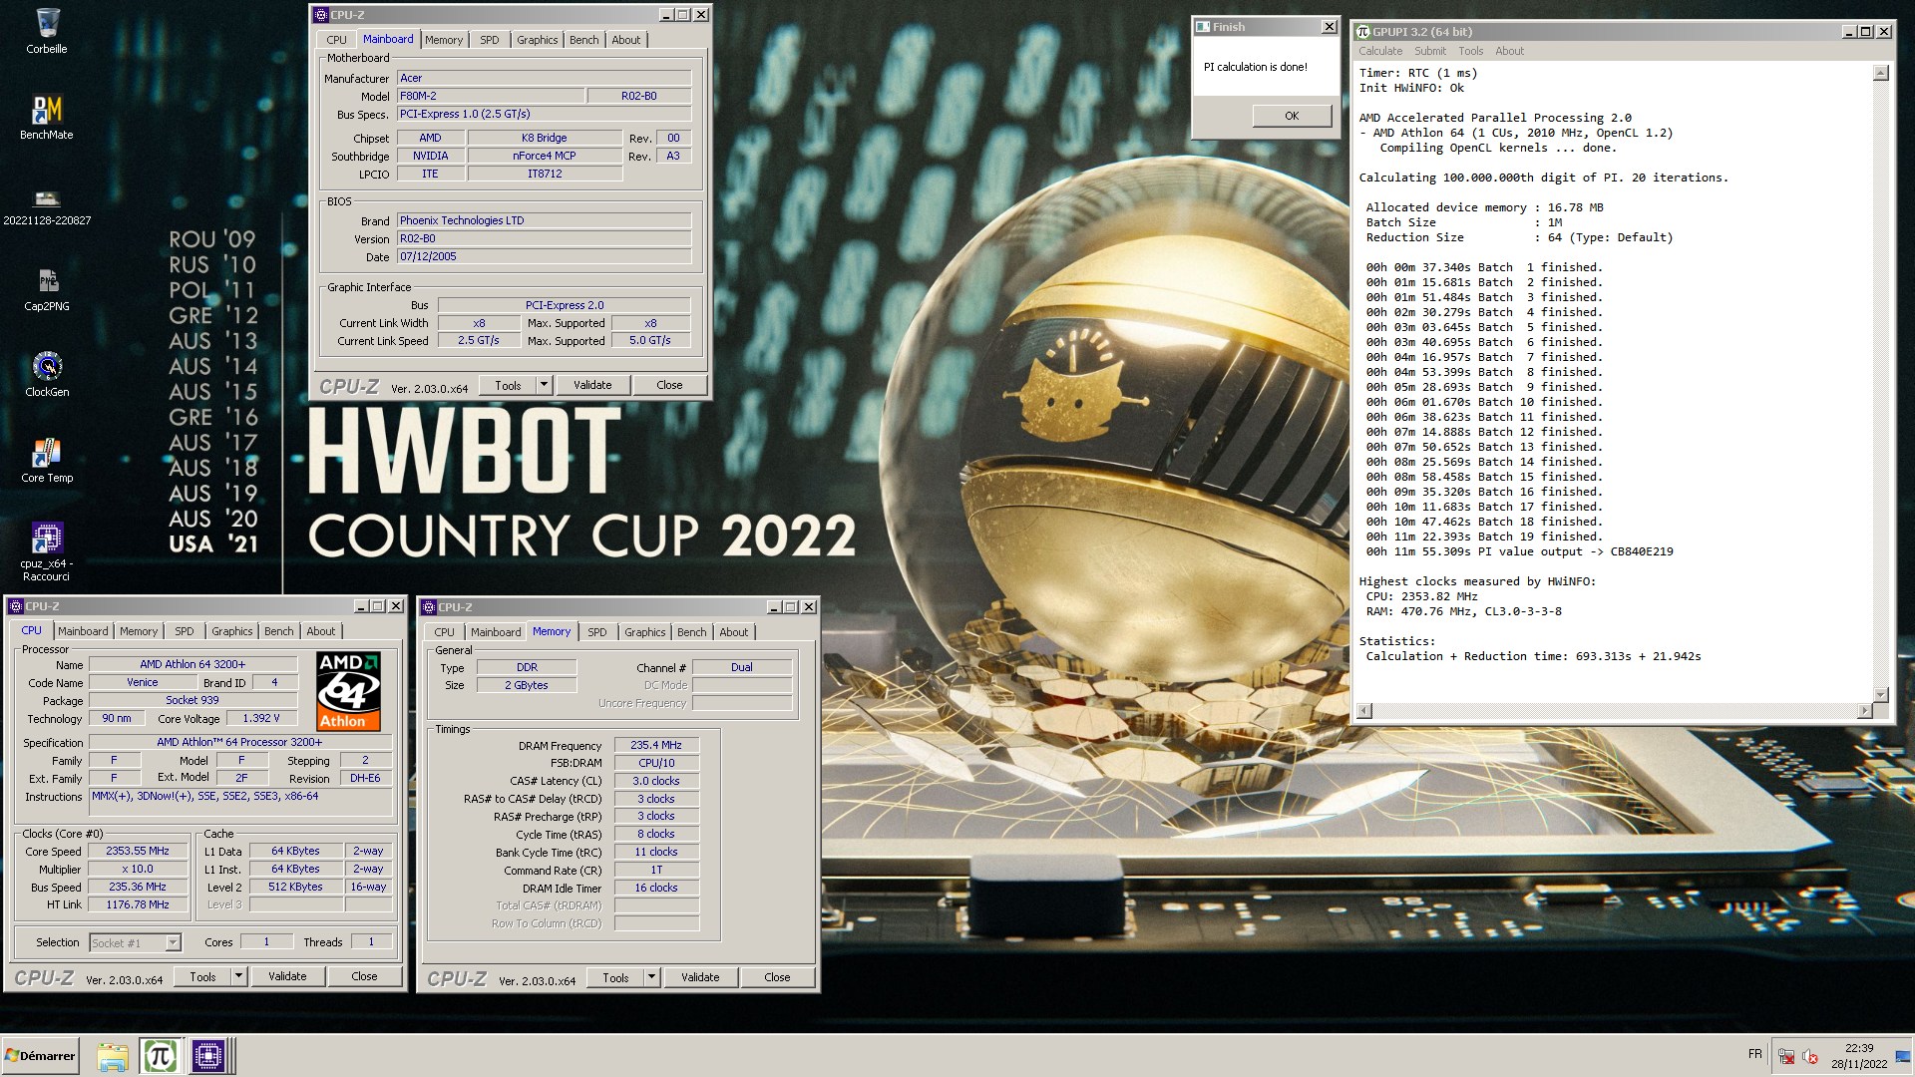Click Validate in the CPU-Z CPU window

click(287, 976)
